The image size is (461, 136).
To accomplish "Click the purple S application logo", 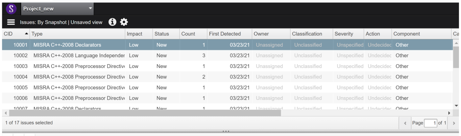I will (11, 9).
